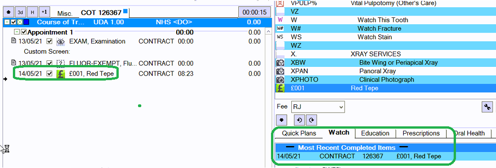This screenshot has width=496, height=168.
Task: Select the XRAY SERVICES category row
Action: pos(386,54)
